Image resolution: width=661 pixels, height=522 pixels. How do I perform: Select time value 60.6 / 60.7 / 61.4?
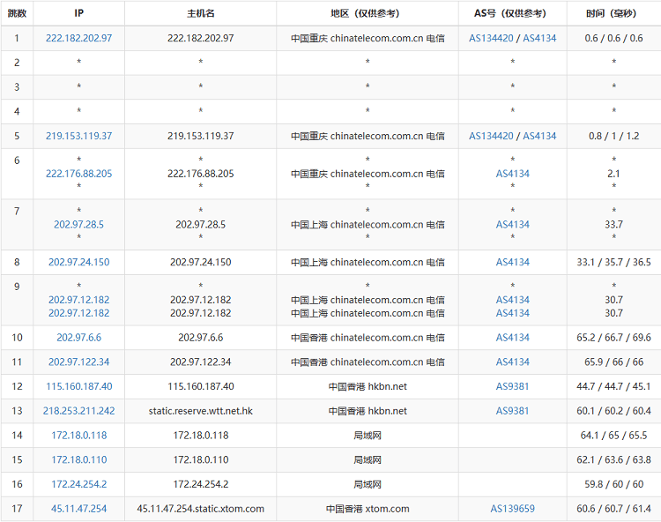tap(613, 509)
